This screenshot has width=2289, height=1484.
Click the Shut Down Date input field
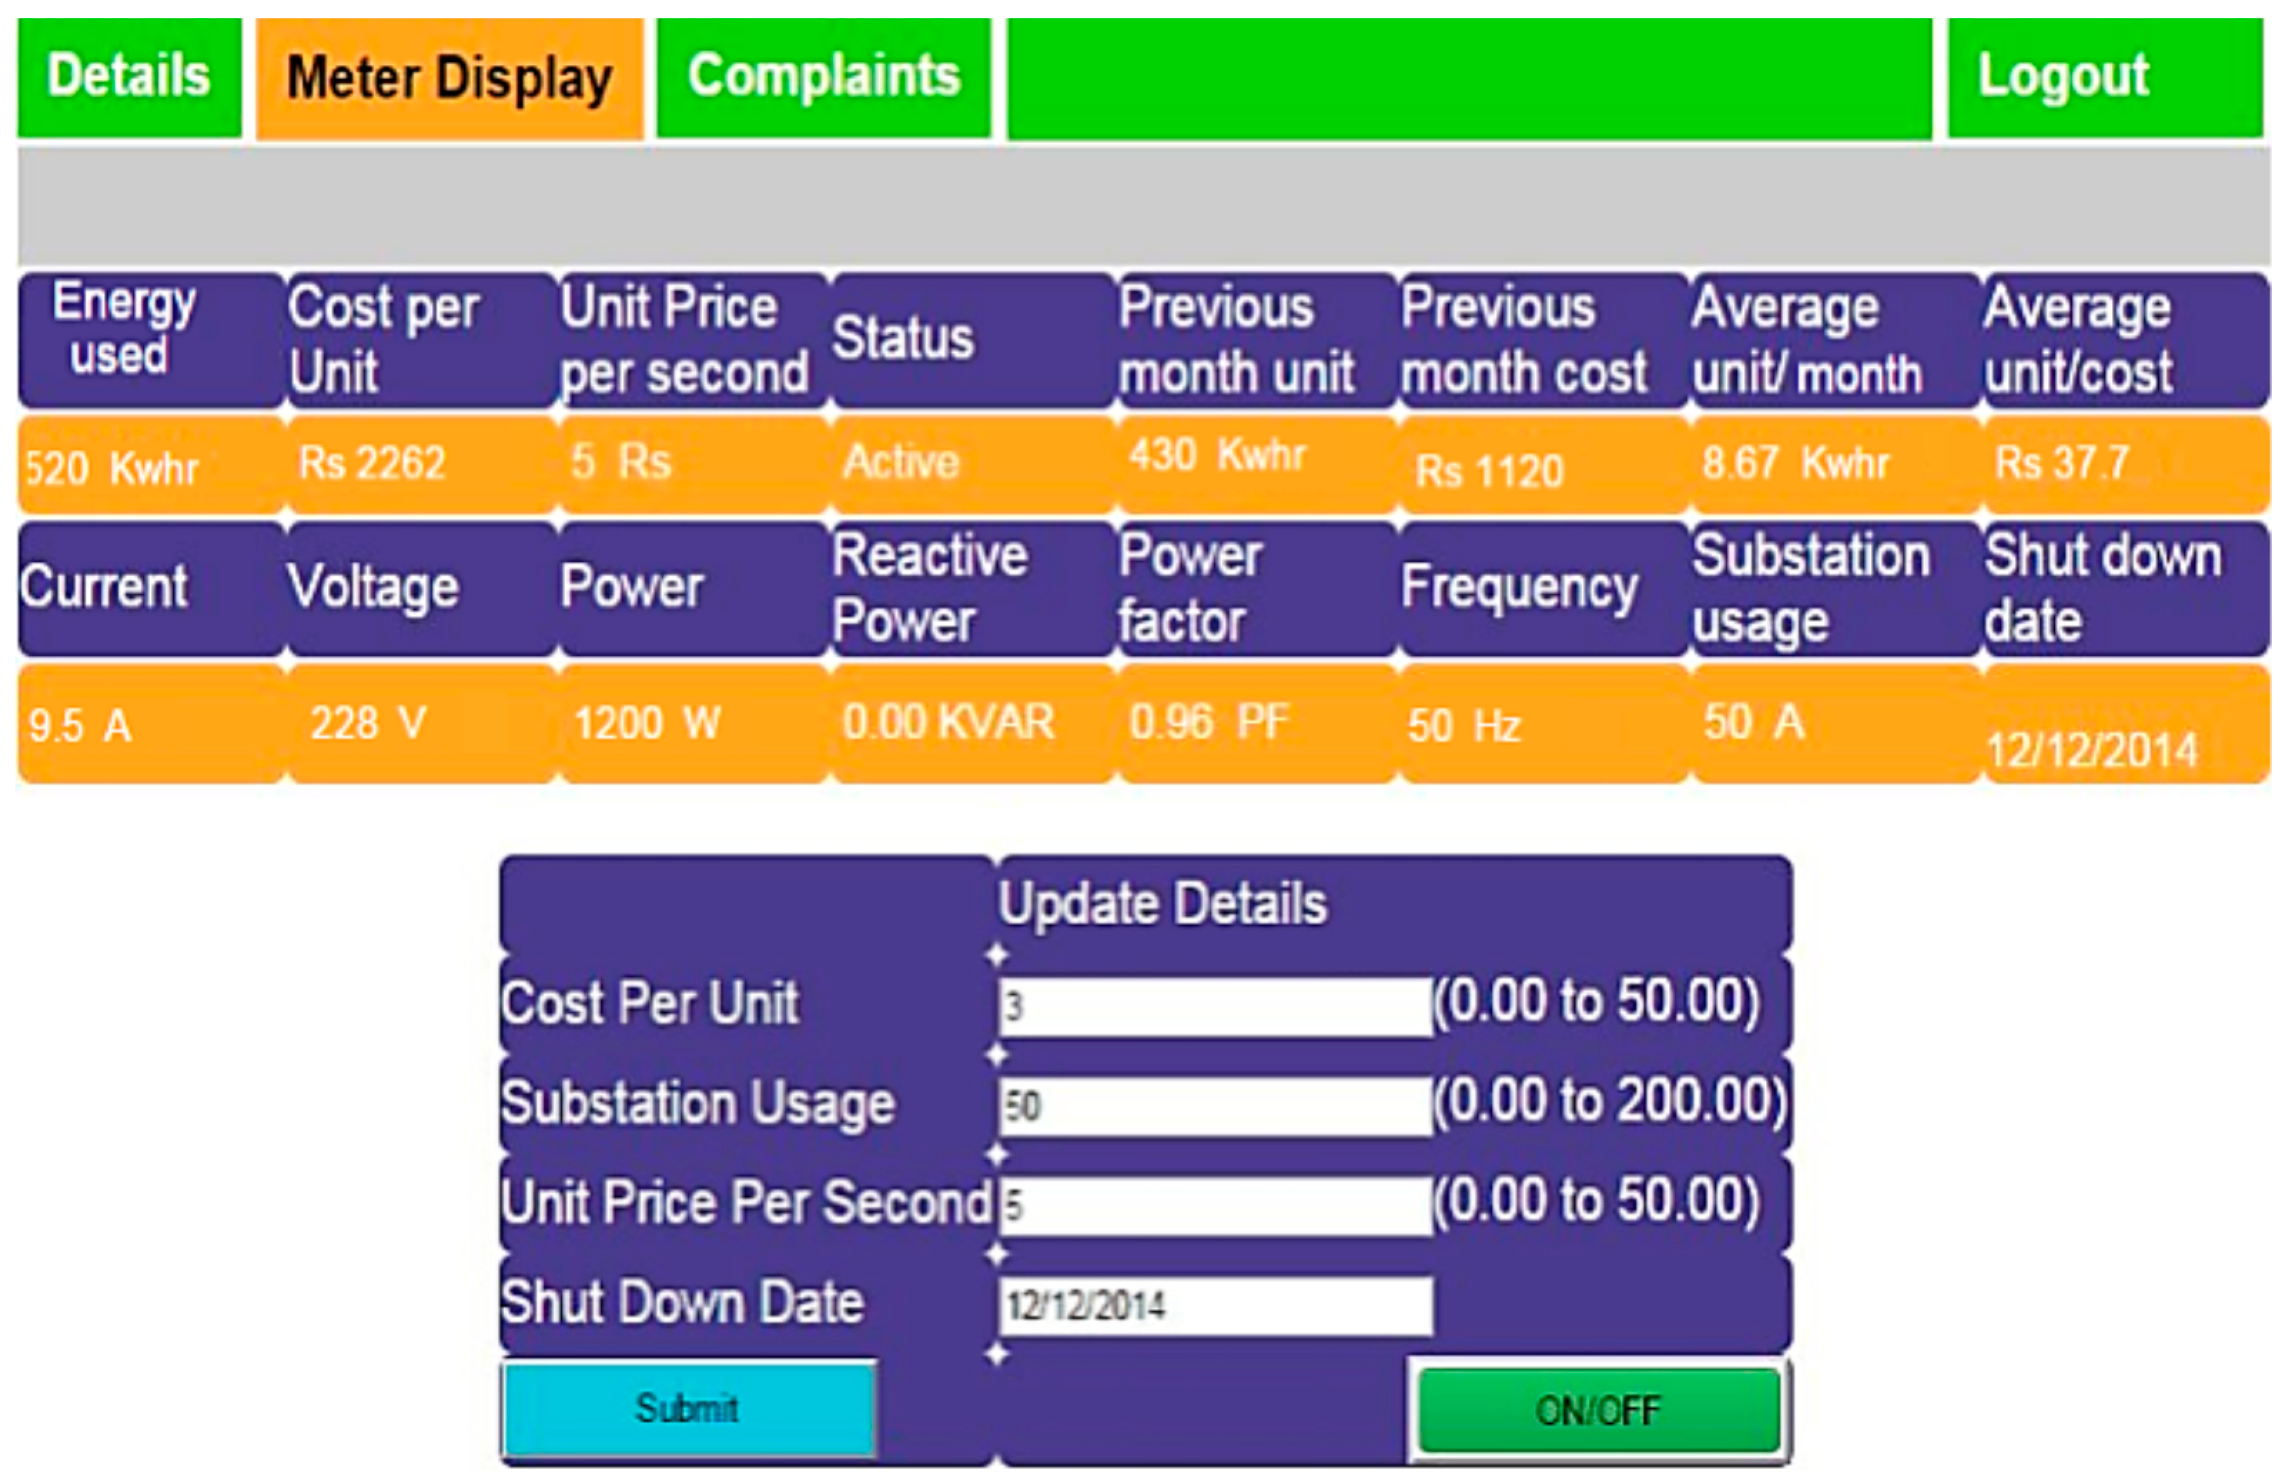click(x=1214, y=1305)
